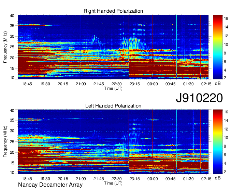Click the 21:45 time tick under Left Handed plot
This screenshot has height=189, width=232.
[99, 179]
